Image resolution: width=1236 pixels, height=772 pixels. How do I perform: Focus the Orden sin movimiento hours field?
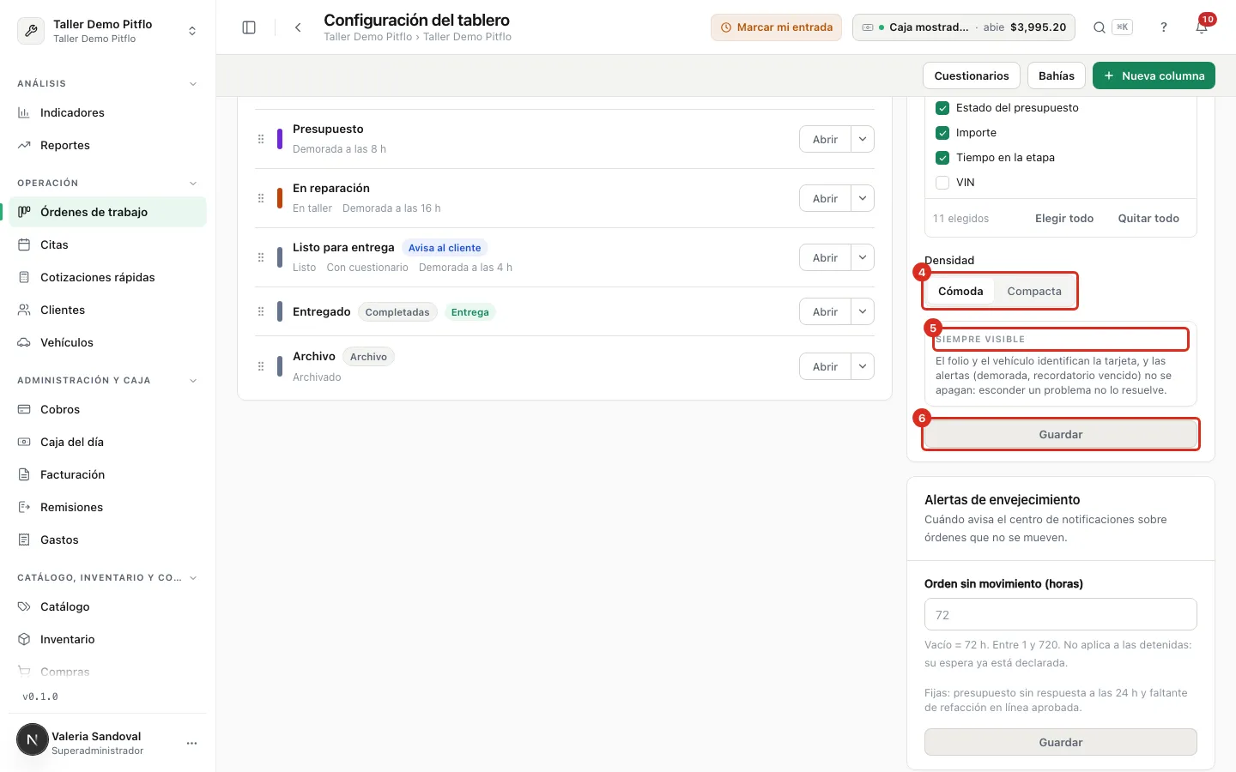[1061, 615]
